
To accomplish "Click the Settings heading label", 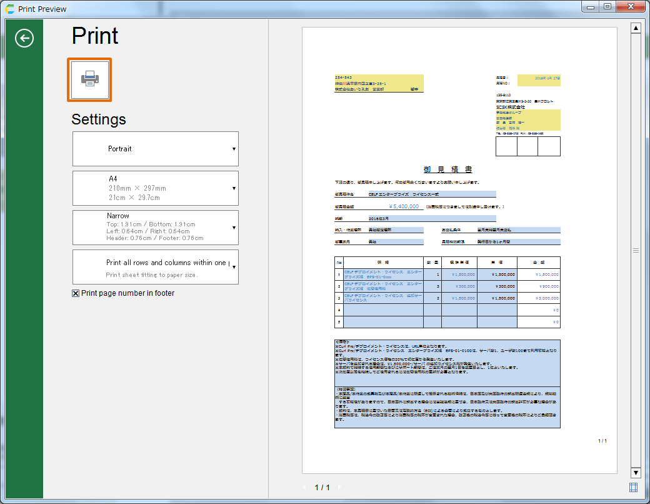I will point(99,119).
